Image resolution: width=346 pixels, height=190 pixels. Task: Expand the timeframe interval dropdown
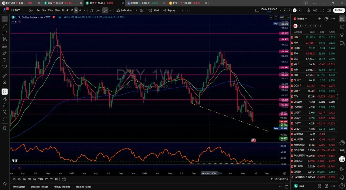(x=84, y=10)
